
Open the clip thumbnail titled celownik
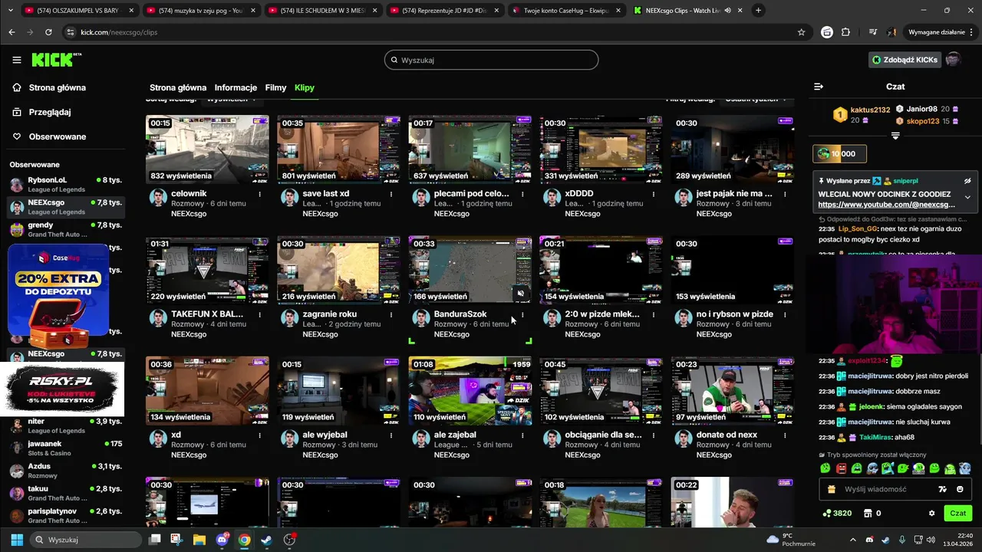tap(207, 149)
